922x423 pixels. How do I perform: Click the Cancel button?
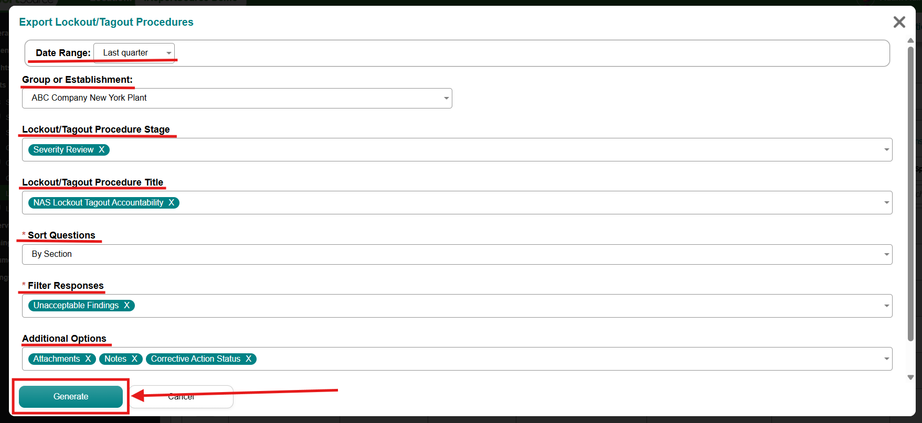pyautogui.click(x=181, y=397)
